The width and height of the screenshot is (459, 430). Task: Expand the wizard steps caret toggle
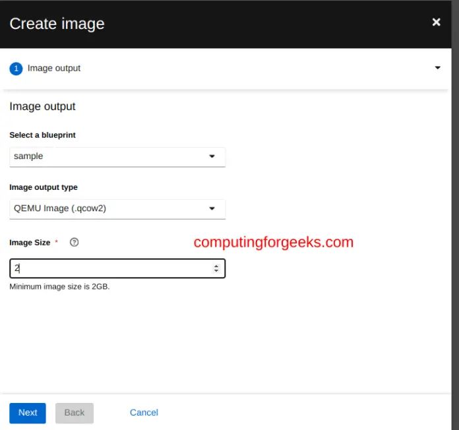click(x=438, y=68)
